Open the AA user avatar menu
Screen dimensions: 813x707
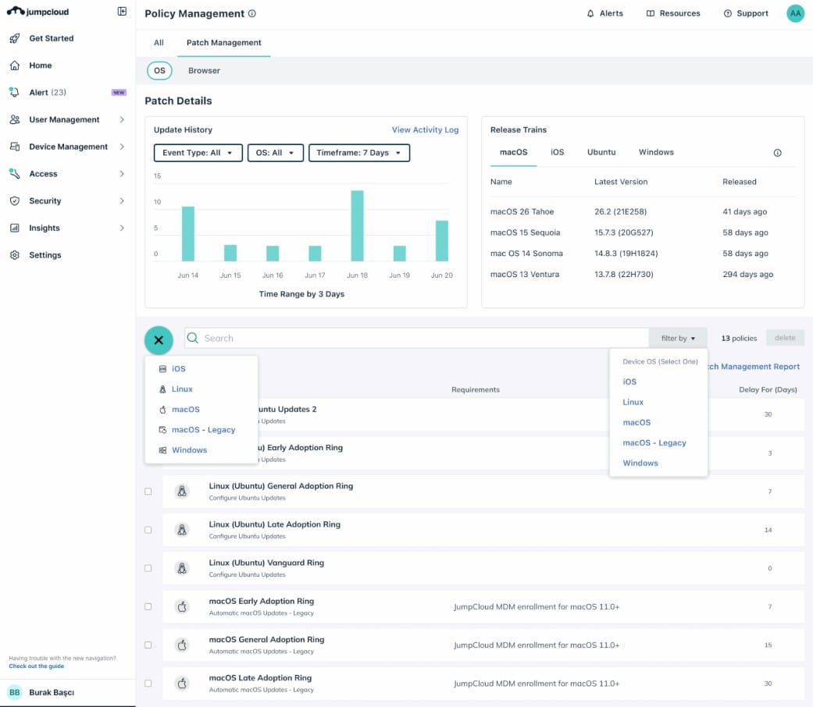(x=795, y=13)
